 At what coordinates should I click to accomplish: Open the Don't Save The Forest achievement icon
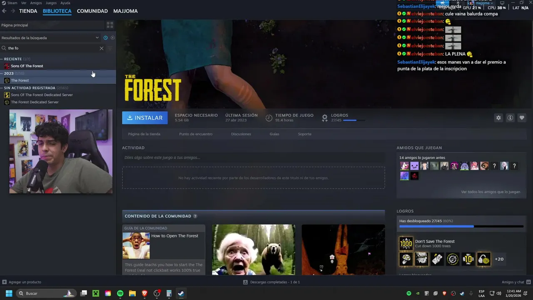click(406, 243)
